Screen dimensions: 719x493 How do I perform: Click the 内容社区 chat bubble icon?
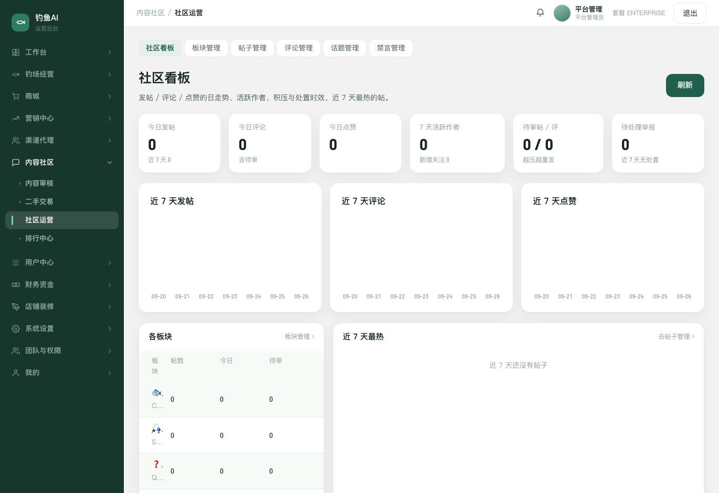tap(16, 163)
